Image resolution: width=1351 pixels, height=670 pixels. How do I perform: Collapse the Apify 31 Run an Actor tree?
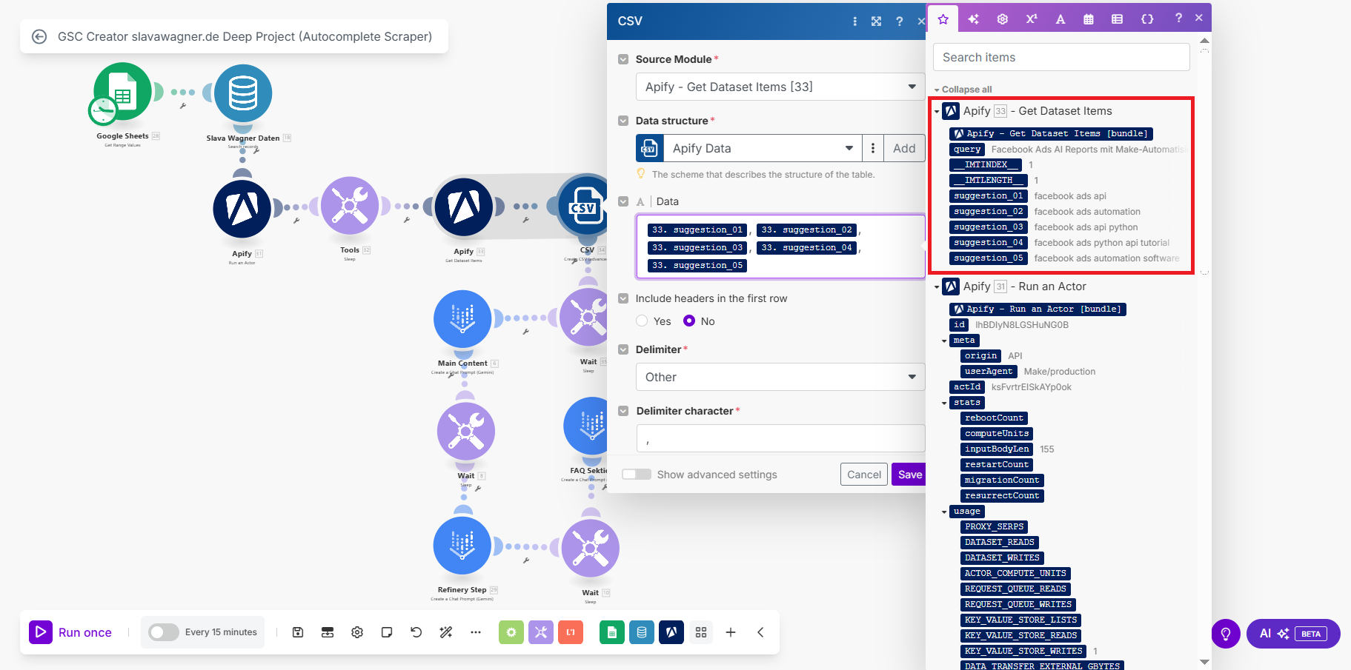(x=937, y=287)
